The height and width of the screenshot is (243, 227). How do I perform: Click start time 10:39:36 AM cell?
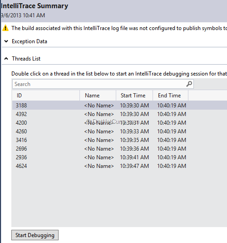(134, 149)
